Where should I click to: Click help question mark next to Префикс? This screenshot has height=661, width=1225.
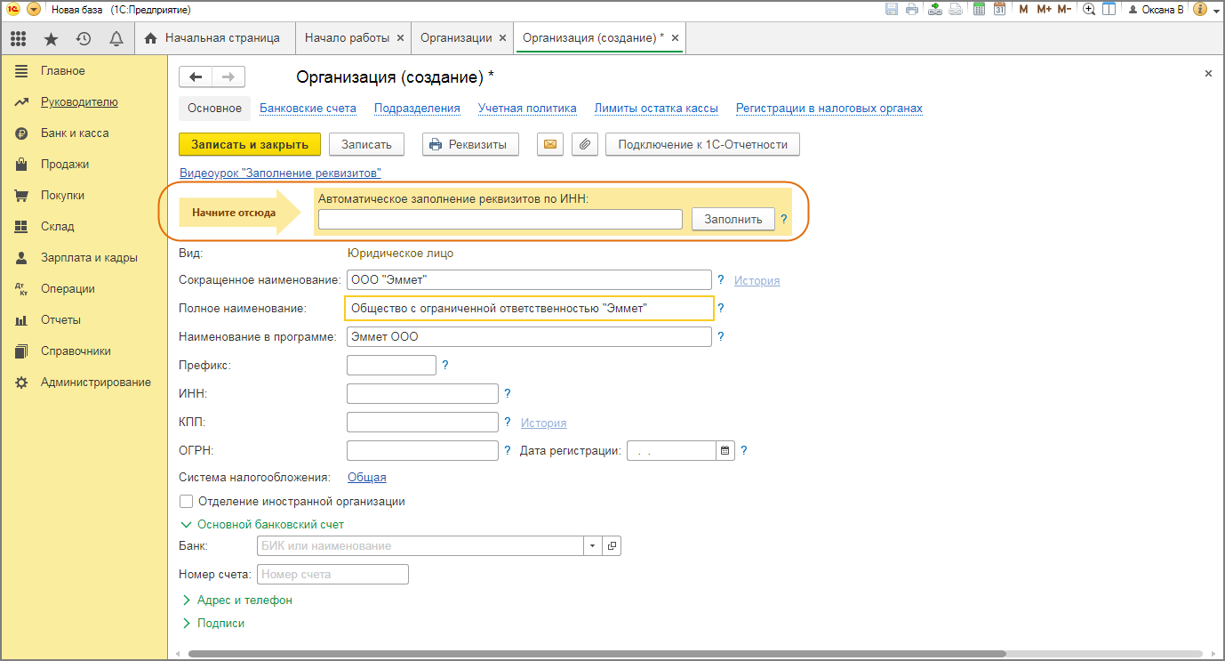tap(445, 365)
